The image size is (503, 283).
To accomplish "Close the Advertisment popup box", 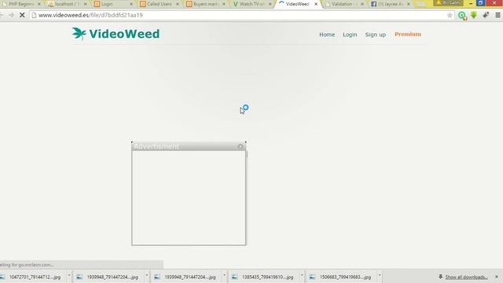I will pos(240,147).
